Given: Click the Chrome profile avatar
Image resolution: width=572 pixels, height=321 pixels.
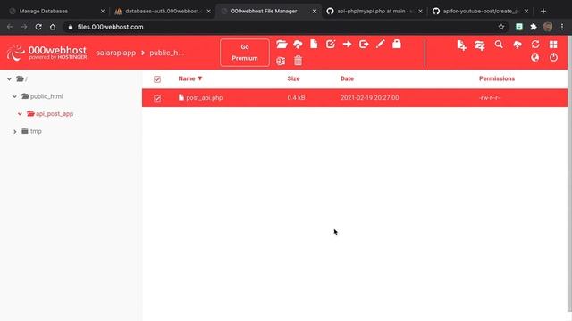Looking at the screenshot, I should 548,27.
